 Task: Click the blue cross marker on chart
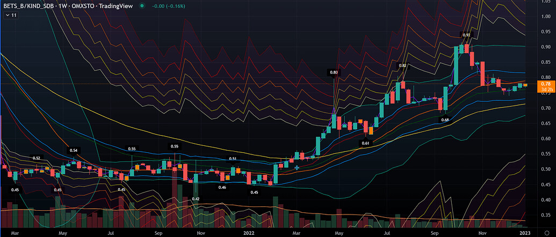tap(297, 168)
